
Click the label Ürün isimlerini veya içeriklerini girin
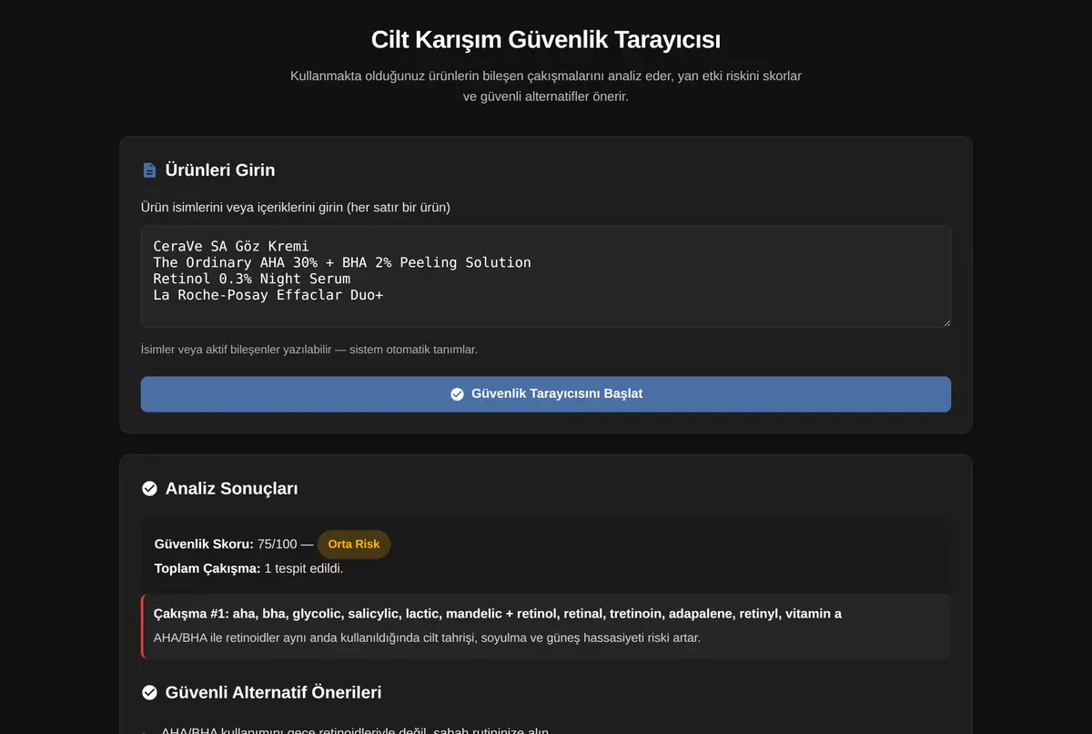point(296,208)
